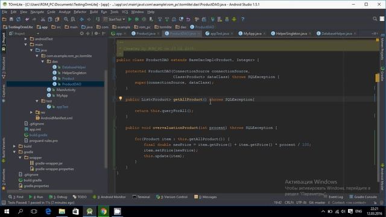Switch to the Product.java tab

pos(145,34)
